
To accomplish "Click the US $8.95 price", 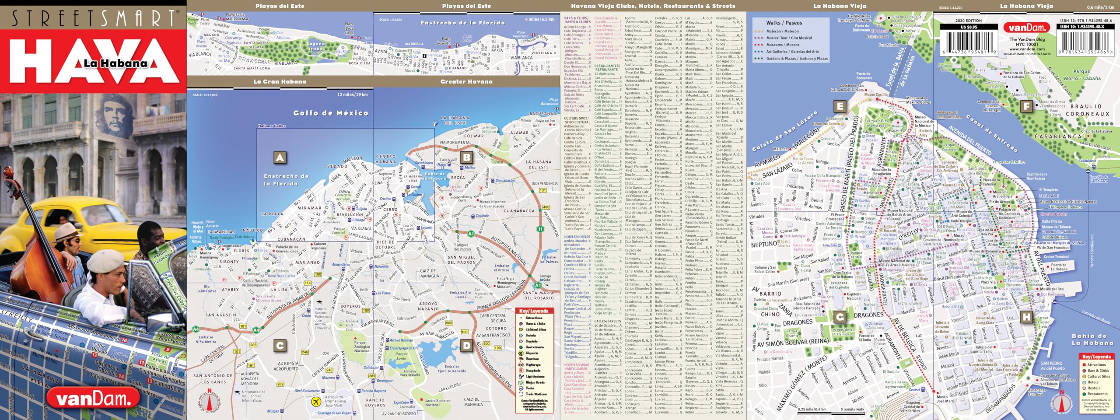I will point(968,27).
